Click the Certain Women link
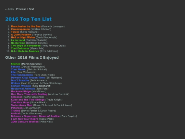 point(21,86)
